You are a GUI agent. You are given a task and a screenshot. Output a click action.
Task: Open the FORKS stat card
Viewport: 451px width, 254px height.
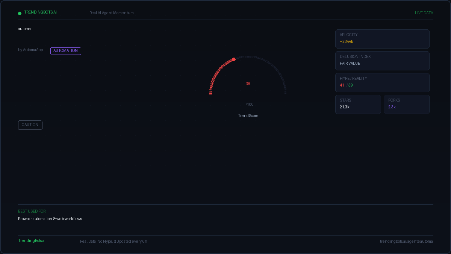click(407, 104)
